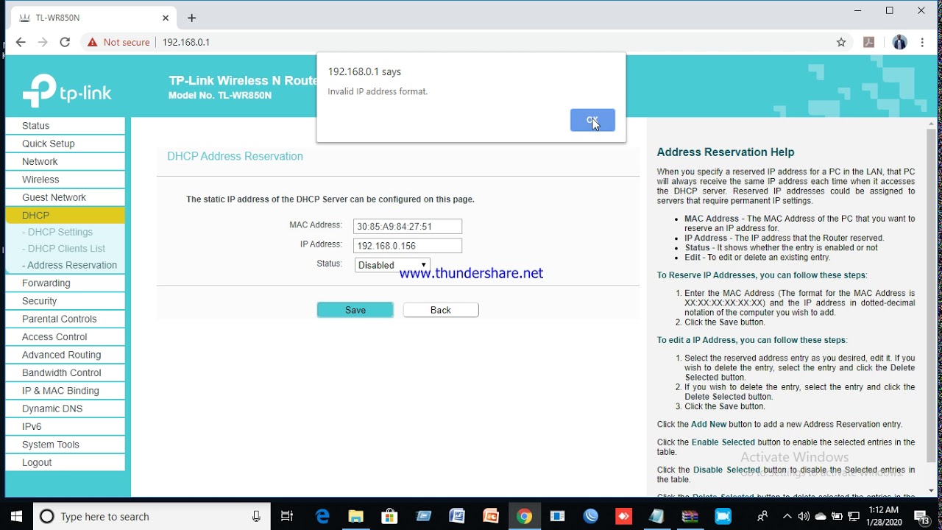The height and width of the screenshot is (530, 942).
Task: Open the Status dropdown set to Disabled
Action: click(x=392, y=265)
